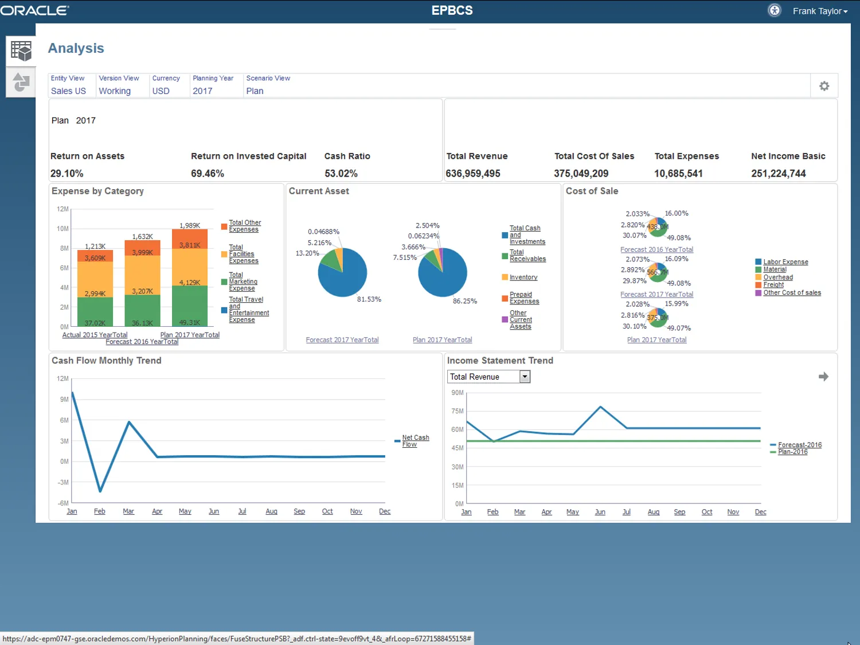Image resolution: width=860 pixels, height=645 pixels.
Task: Open the Forecast 2017 YearTotal link in Current Asset
Action: (x=342, y=339)
